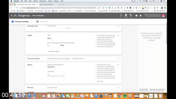The width and height of the screenshot is (176, 99).
Task: Collapse the Campaign name section
Action: pyautogui.click(x=118, y=26)
